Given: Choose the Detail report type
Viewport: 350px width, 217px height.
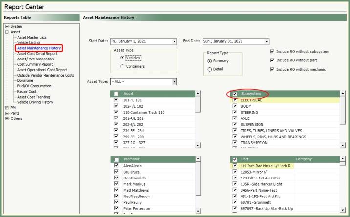Looking at the screenshot, I should [x=210, y=69].
